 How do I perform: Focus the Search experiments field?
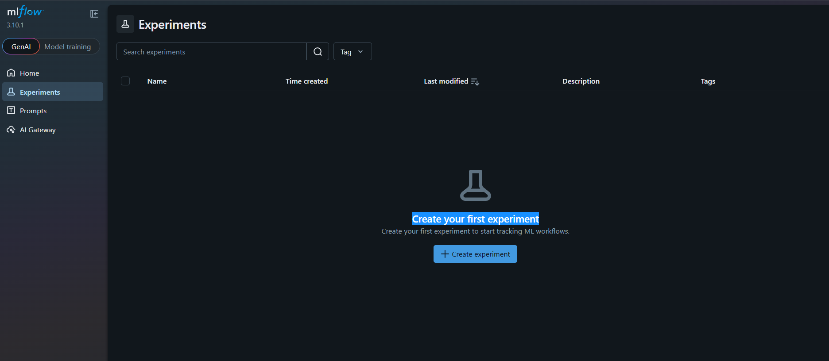coord(211,52)
